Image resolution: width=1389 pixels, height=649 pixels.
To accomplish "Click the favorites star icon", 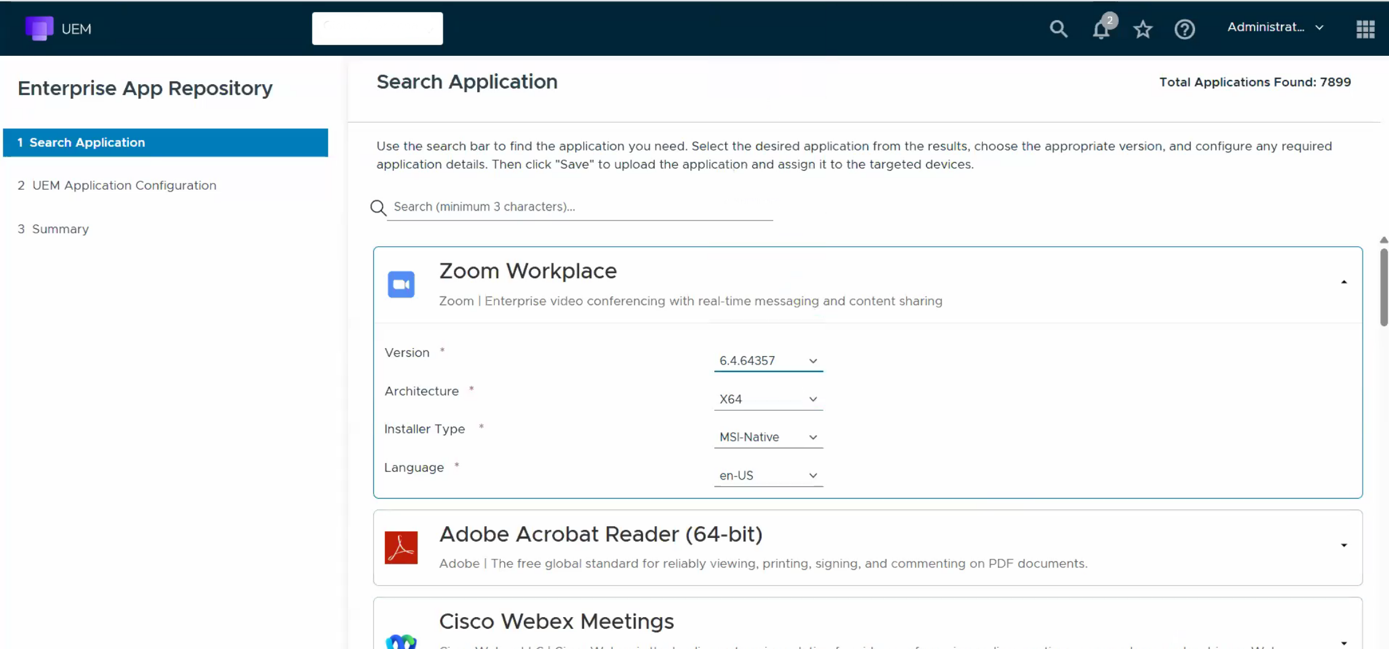I will [1143, 29].
